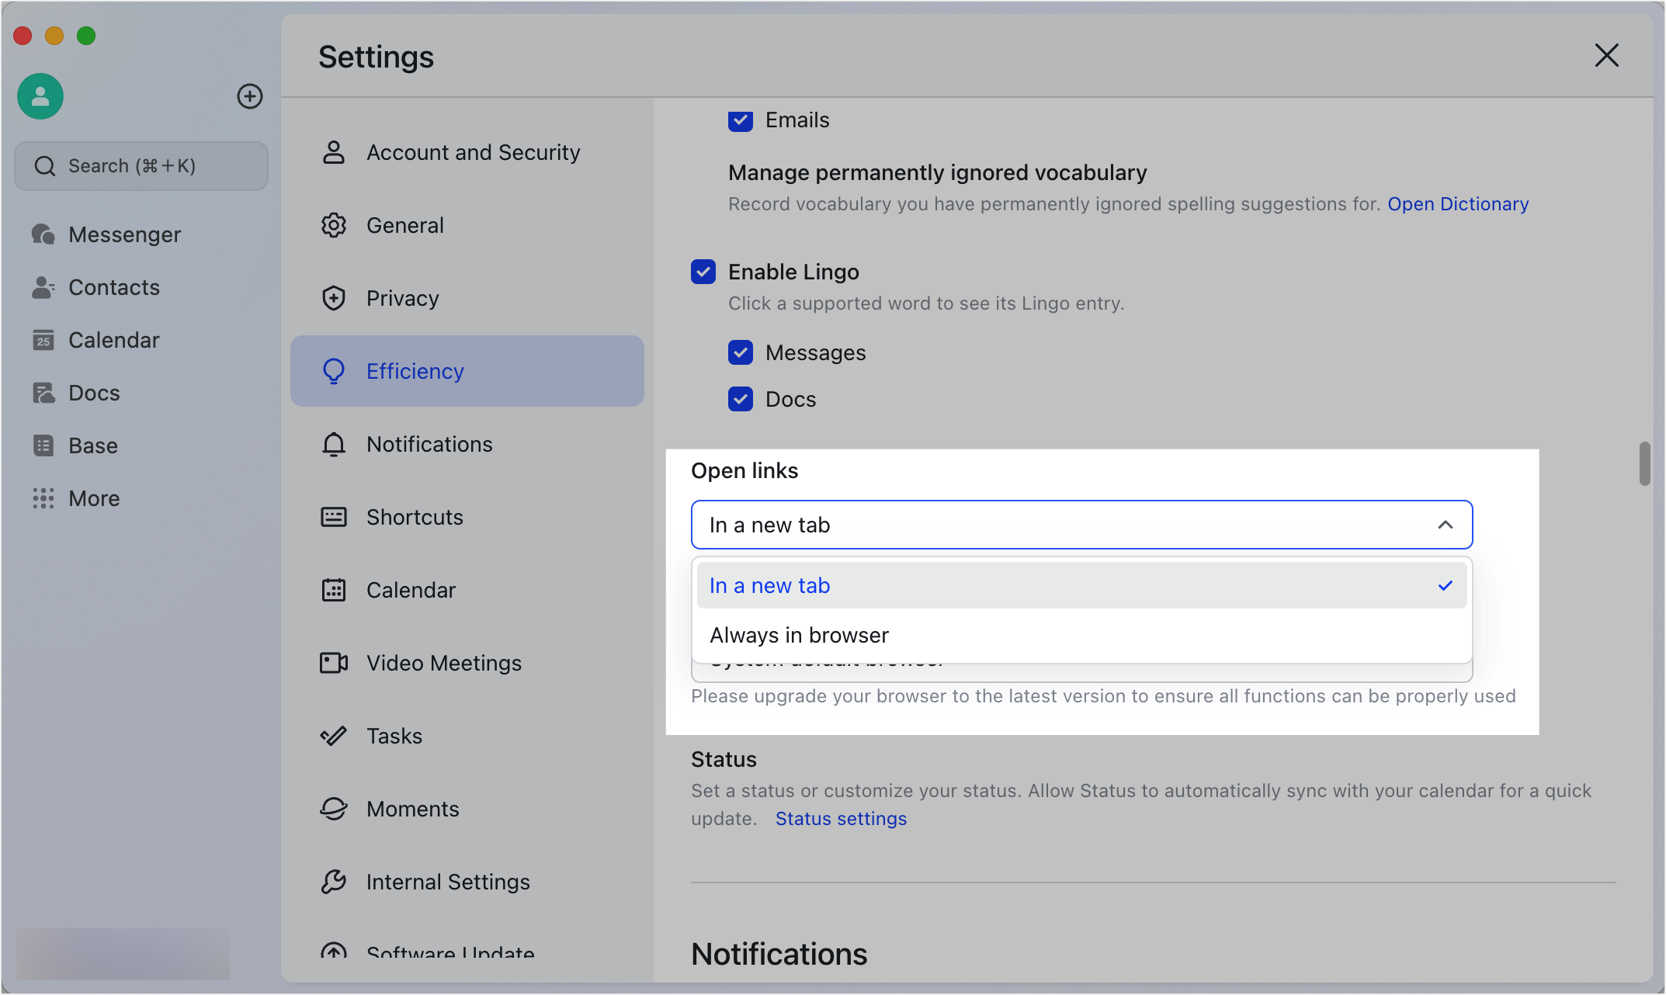
Task: Open the Privacy shield icon
Action: tap(334, 297)
